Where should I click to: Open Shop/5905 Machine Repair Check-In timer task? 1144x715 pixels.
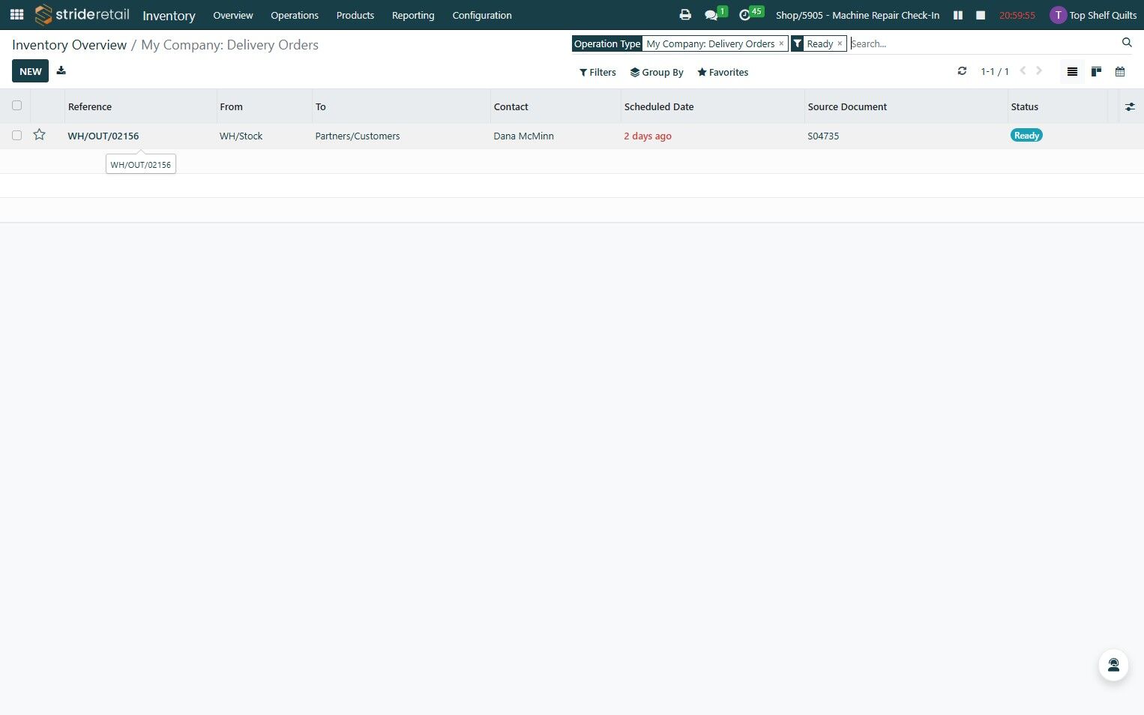[858, 15]
